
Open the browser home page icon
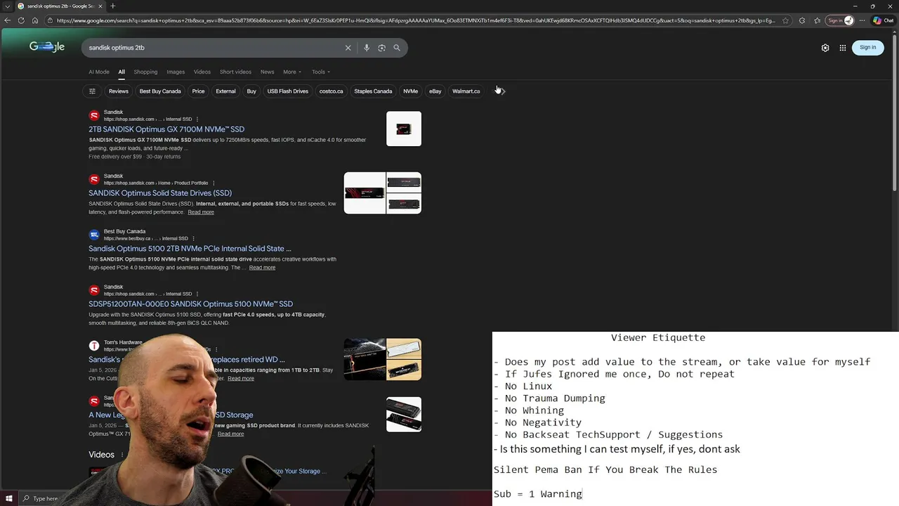pos(35,20)
